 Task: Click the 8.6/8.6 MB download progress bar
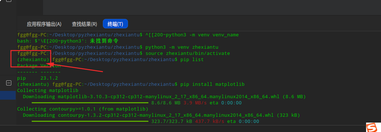coord(90,103)
